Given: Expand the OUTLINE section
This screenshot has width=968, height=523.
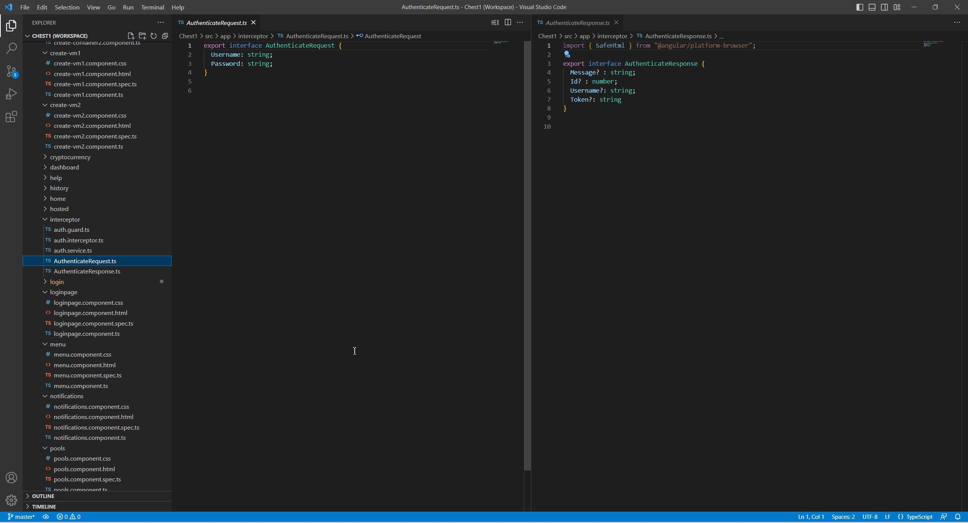Looking at the screenshot, I should (43, 496).
